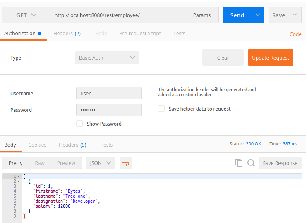
Task: Expand the Save button dropdown arrow
Action: (x=295, y=15)
